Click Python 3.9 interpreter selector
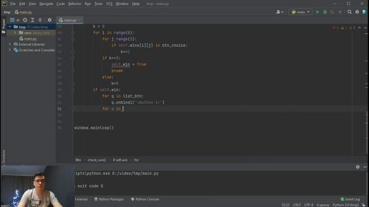This screenshot has height=207, width=369. [345, 205]
